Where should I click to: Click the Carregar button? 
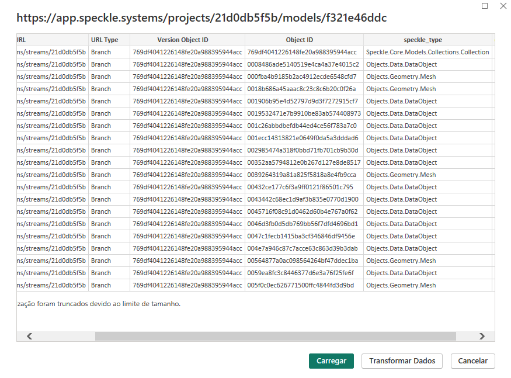331,361
